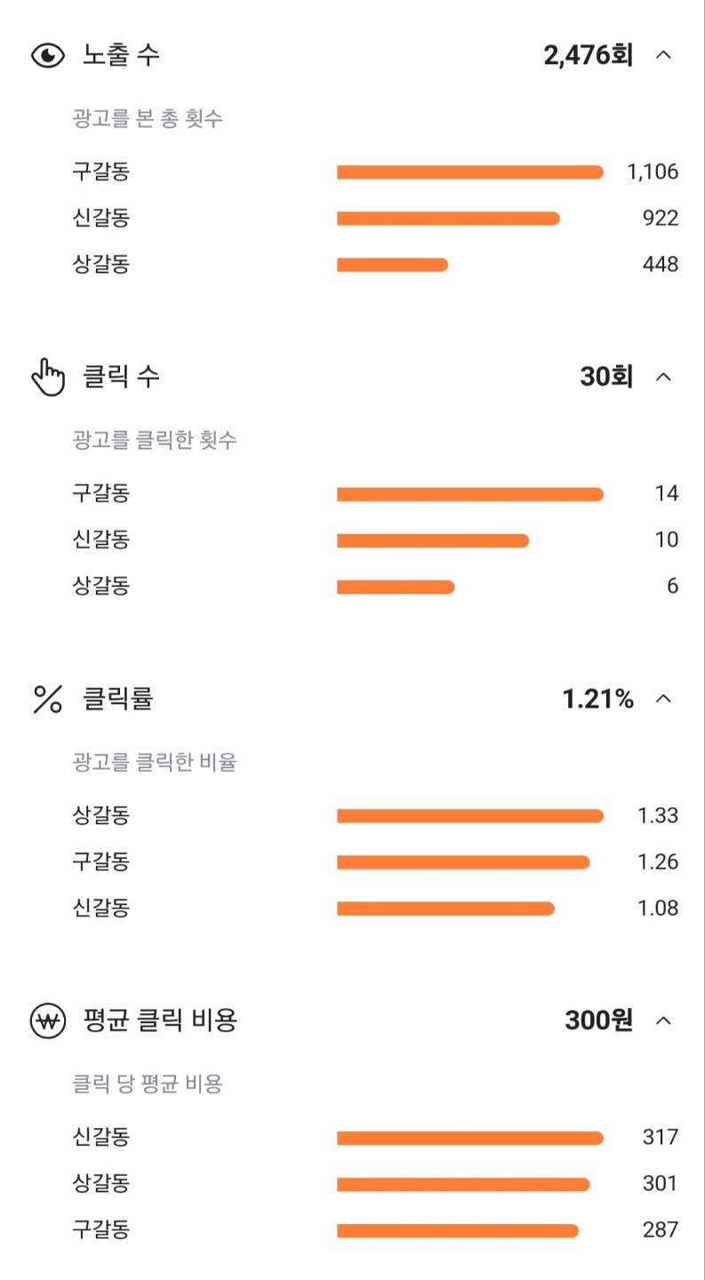
Task: Select the 노출 수 heading
Action: 121,55
